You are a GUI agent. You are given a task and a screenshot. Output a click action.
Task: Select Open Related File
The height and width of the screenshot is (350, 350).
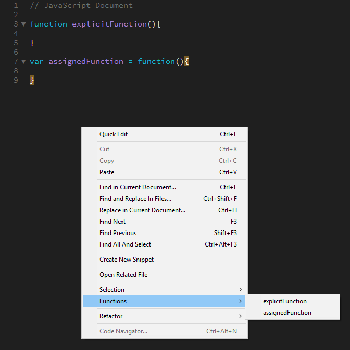click(123, 275)
